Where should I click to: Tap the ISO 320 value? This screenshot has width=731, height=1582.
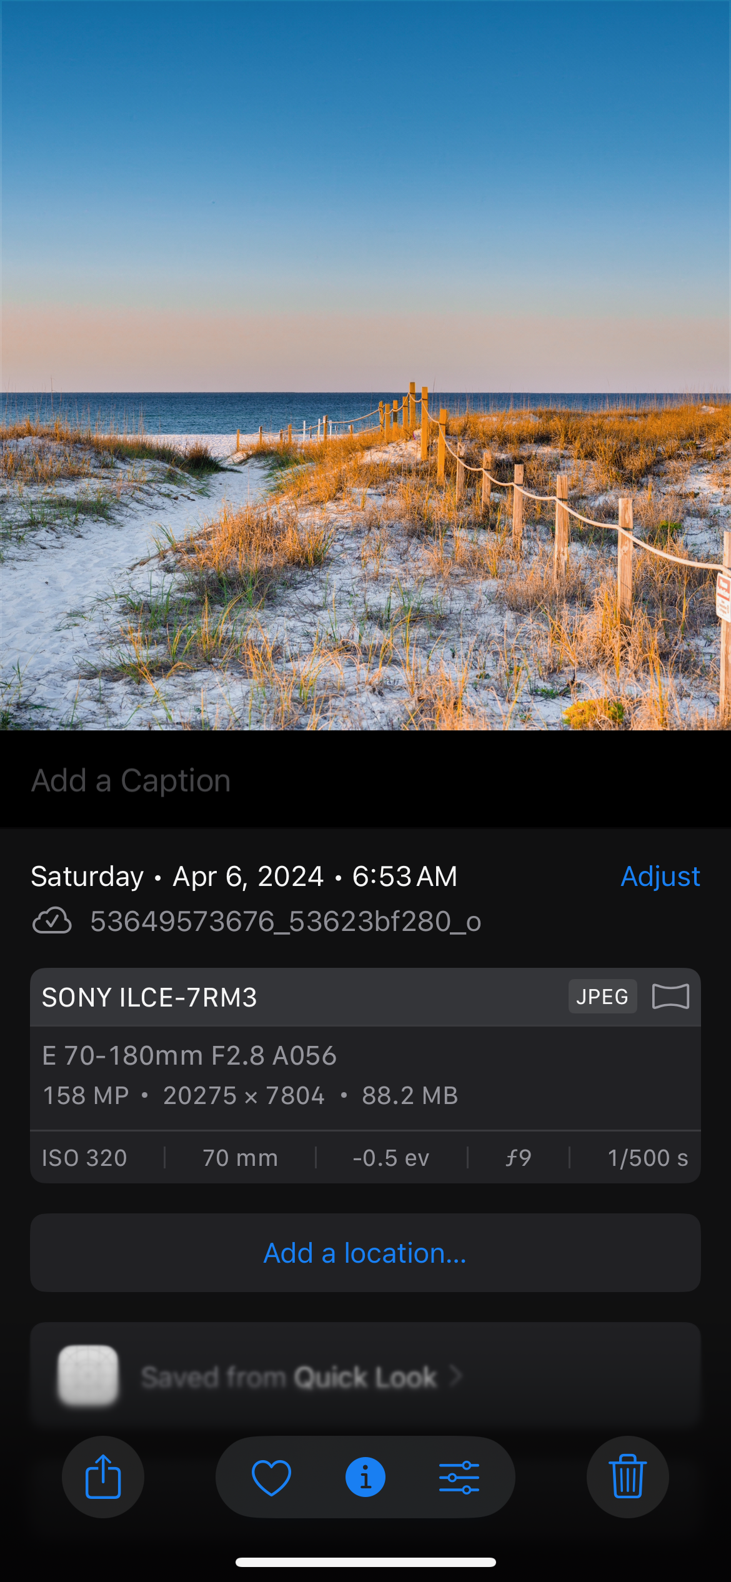coord(84,1158)
